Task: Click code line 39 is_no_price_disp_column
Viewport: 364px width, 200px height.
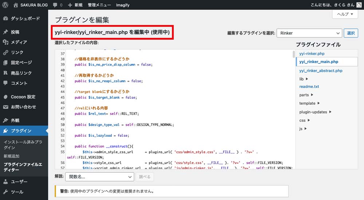Action: click(114, 64)
